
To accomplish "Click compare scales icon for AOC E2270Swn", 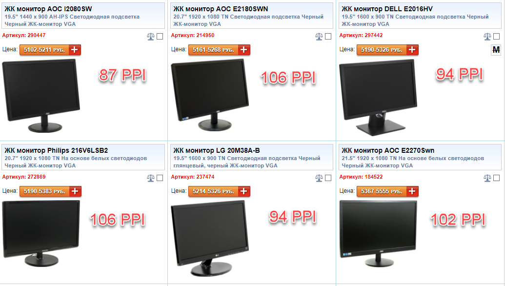I will click(487, 178).
